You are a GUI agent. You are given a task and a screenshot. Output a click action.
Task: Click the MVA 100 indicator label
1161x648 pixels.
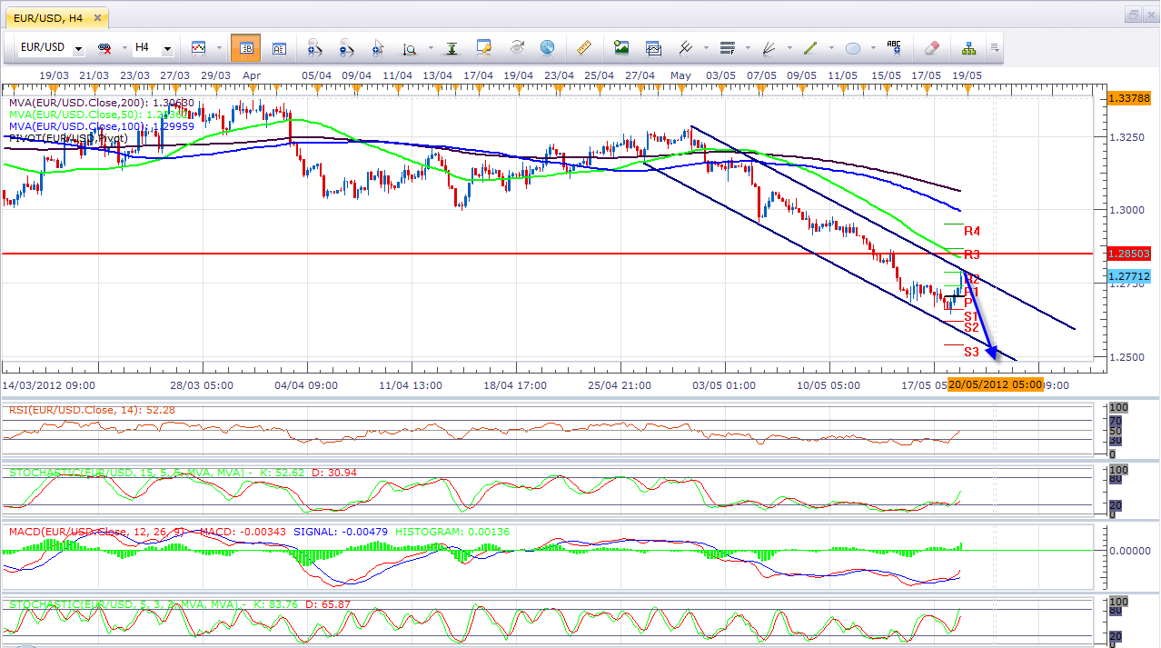[102, 126]
